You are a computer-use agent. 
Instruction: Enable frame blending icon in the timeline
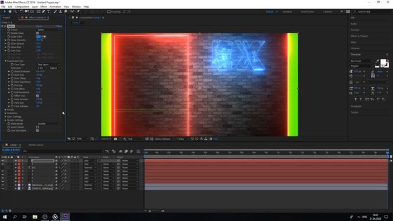click(x=126, y=151)
